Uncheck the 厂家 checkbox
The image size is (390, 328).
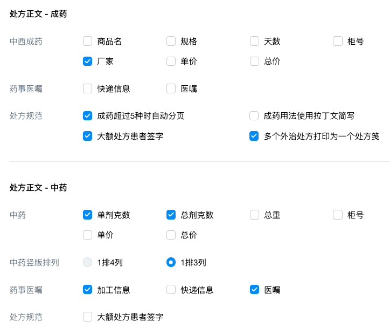[x=88, y=61]
